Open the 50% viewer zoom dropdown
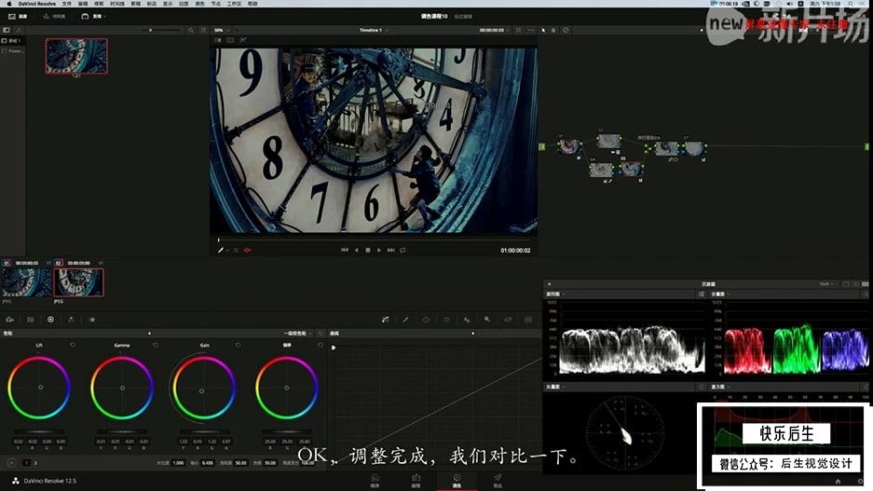Viewport: 873px width, 491px height. pos(222,30)
